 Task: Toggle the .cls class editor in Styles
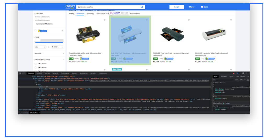click(241, 80)
